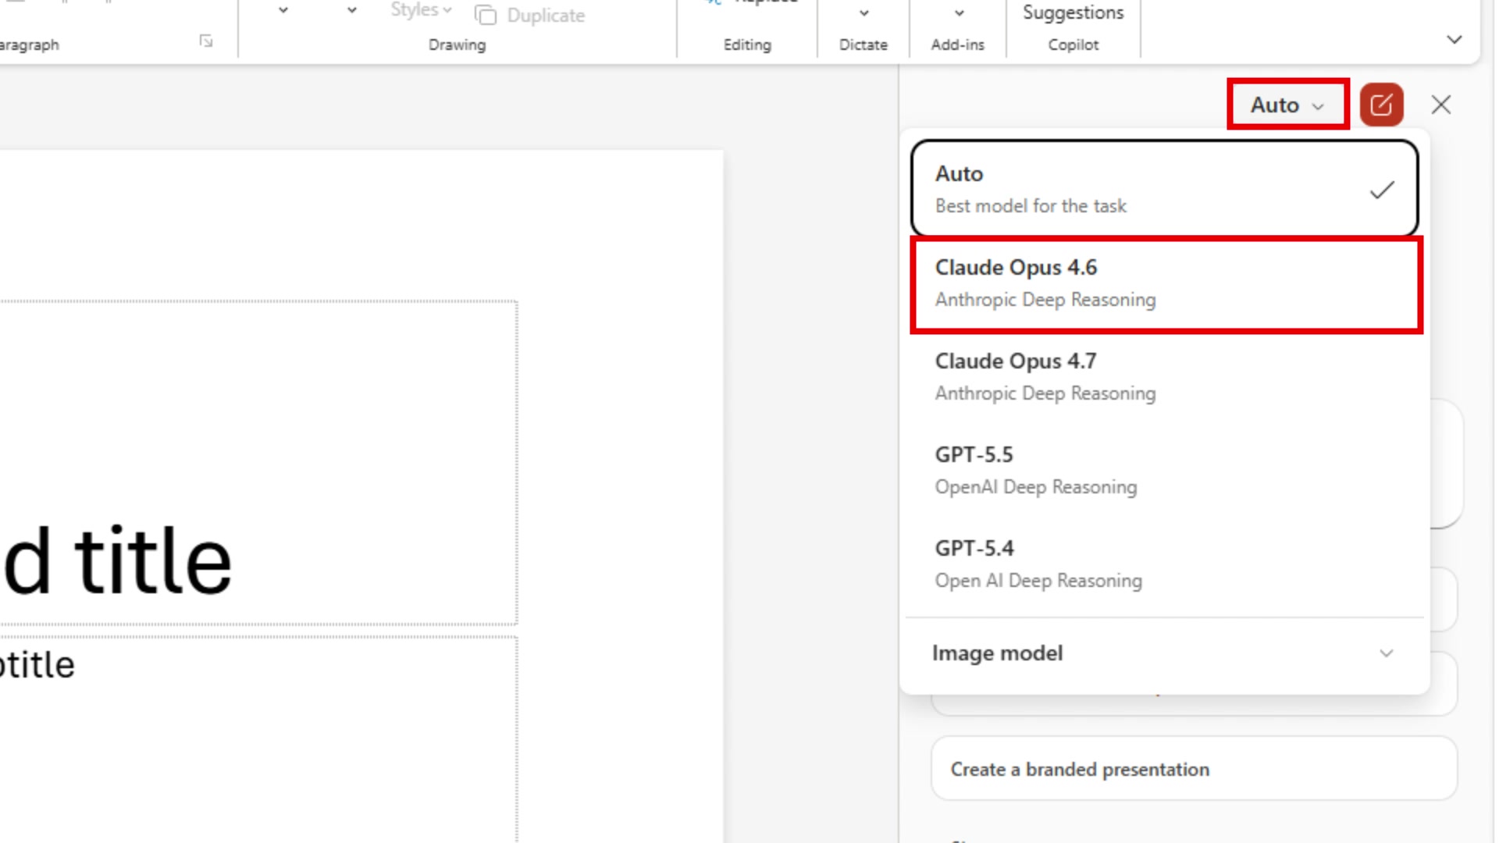Start a new chat with the red compose icon
1499x843 pixels.
coord(1381,105)
